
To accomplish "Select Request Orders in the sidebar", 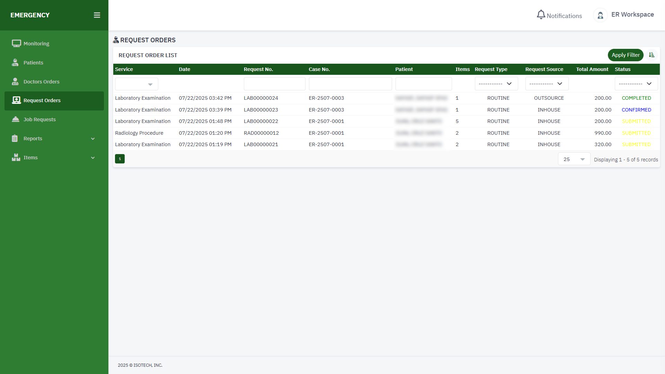I will [x=54, y=101].
